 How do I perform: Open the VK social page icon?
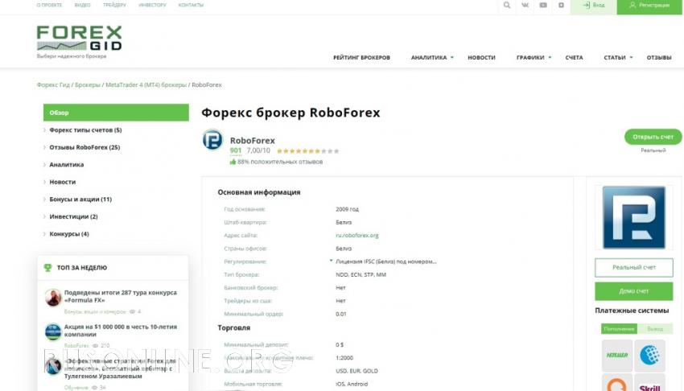tap(525, 5)
